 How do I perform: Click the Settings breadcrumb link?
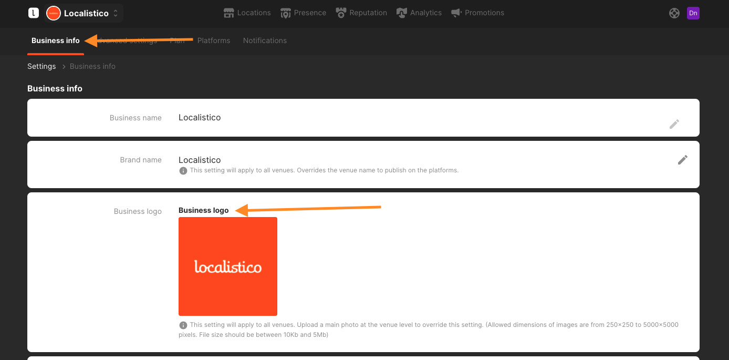coord(41,66)
